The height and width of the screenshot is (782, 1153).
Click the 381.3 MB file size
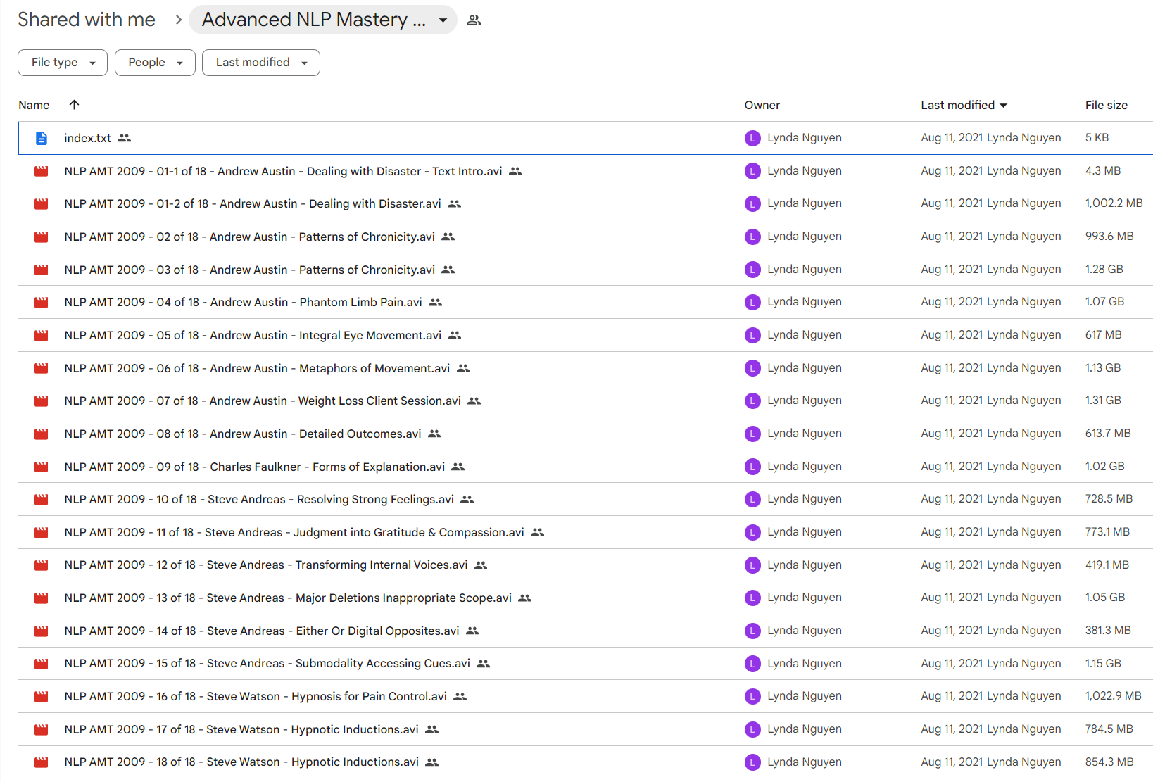pos(1108,631)
